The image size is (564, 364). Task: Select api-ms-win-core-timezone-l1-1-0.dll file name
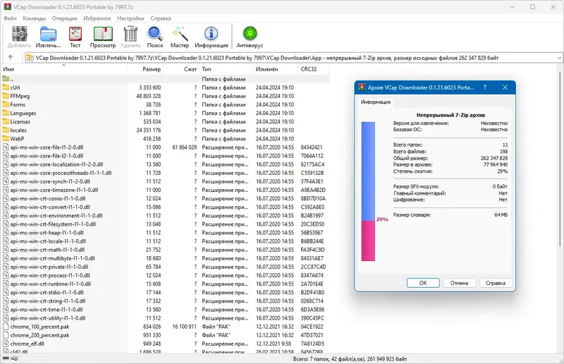tap(54, 190)
